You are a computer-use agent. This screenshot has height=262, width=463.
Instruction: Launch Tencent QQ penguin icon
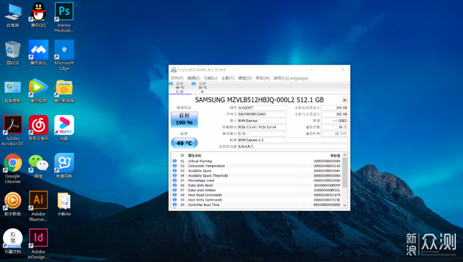click(38, 12)
